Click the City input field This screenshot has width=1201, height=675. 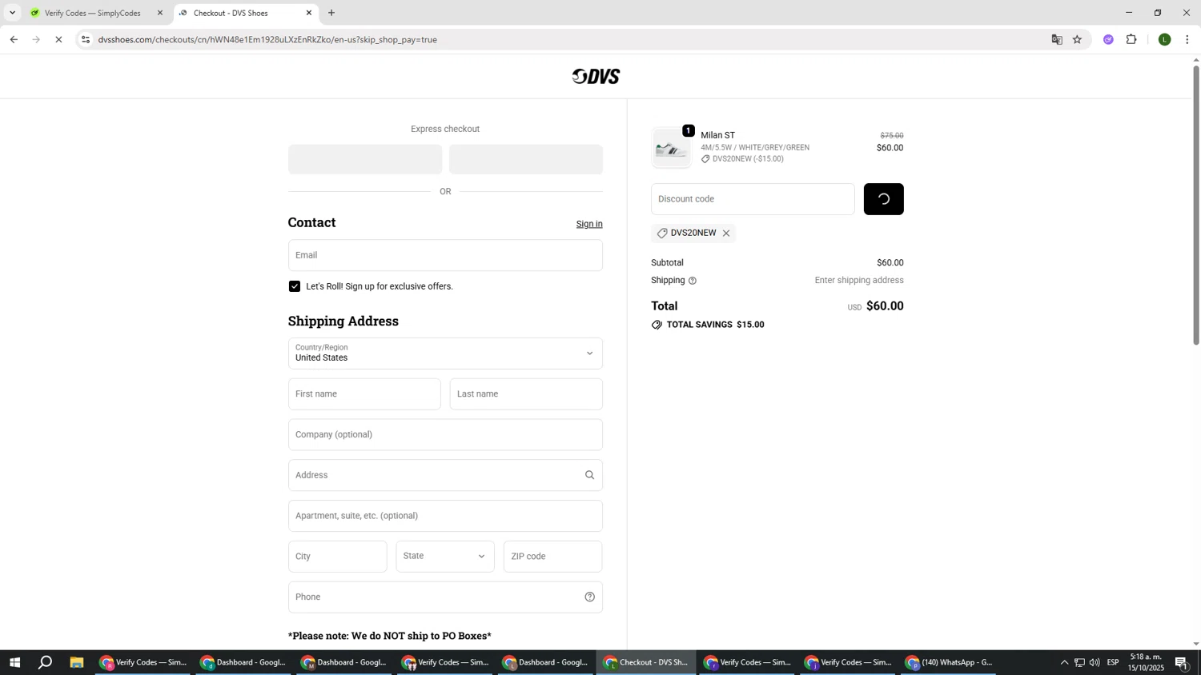click(338, 557)
